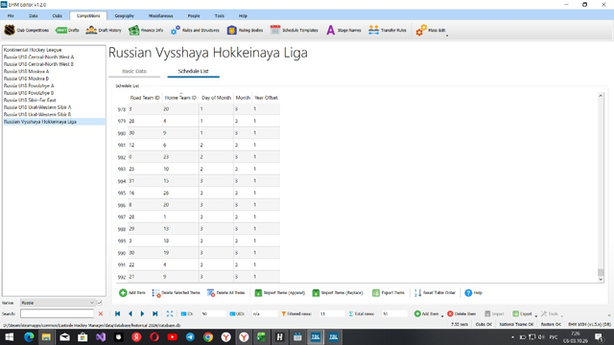
Task: Select Russia U18 Moskva A
Action: point(54,71)
